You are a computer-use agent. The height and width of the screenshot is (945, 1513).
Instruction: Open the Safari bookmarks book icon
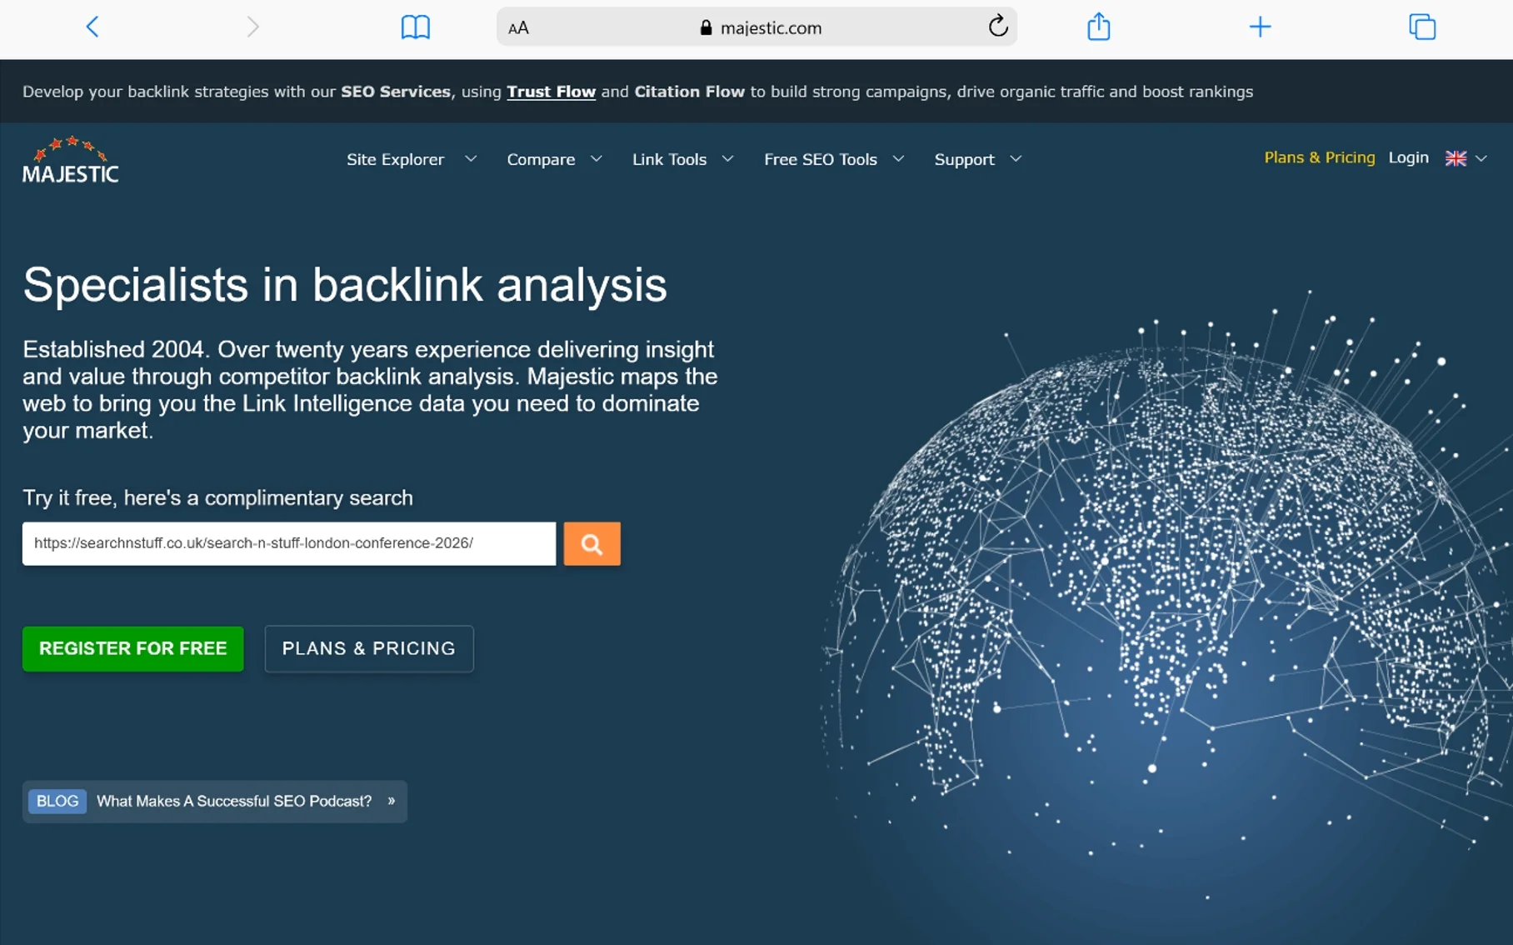pos(415,27)
